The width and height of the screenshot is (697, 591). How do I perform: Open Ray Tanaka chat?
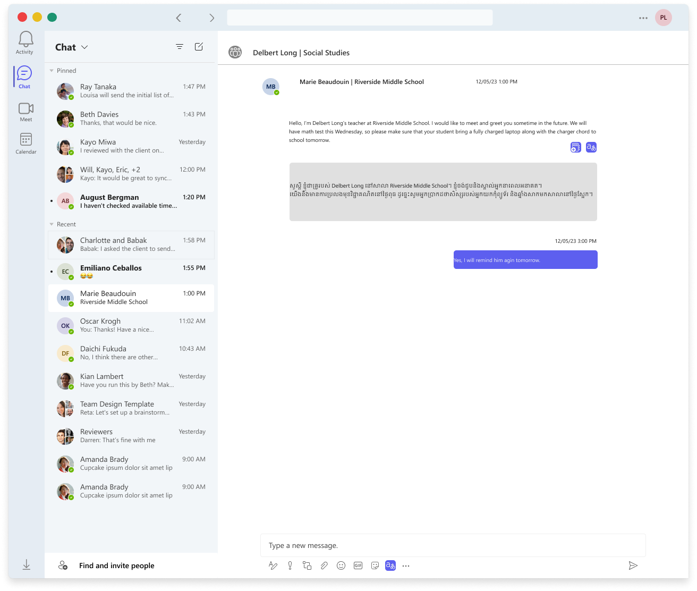pos(131,91)
